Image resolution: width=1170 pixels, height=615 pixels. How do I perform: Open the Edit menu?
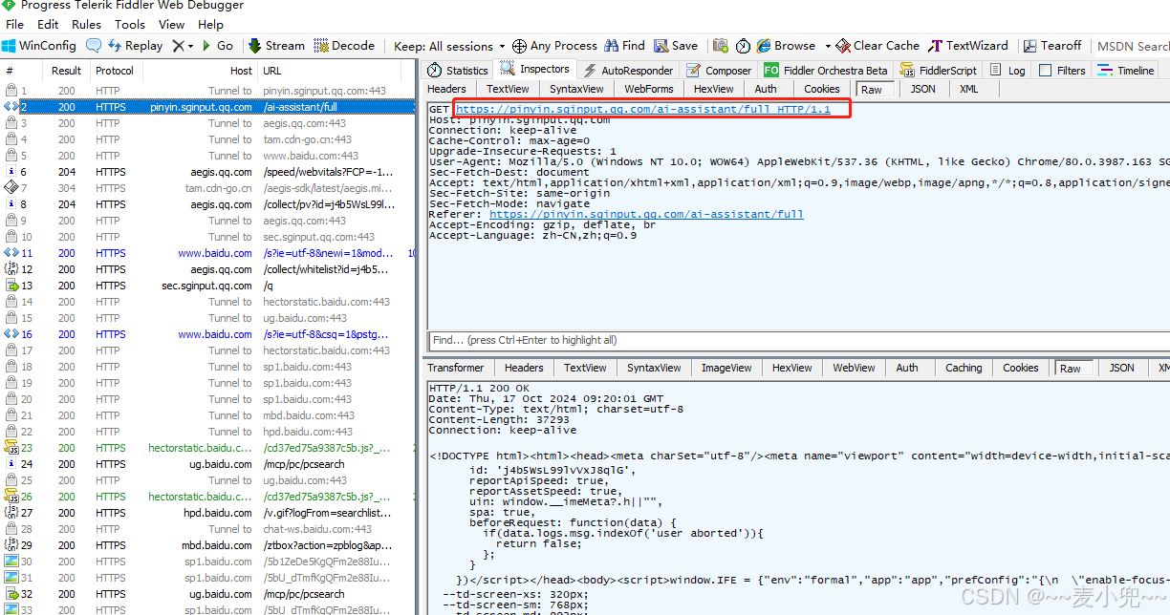[48, 24]
